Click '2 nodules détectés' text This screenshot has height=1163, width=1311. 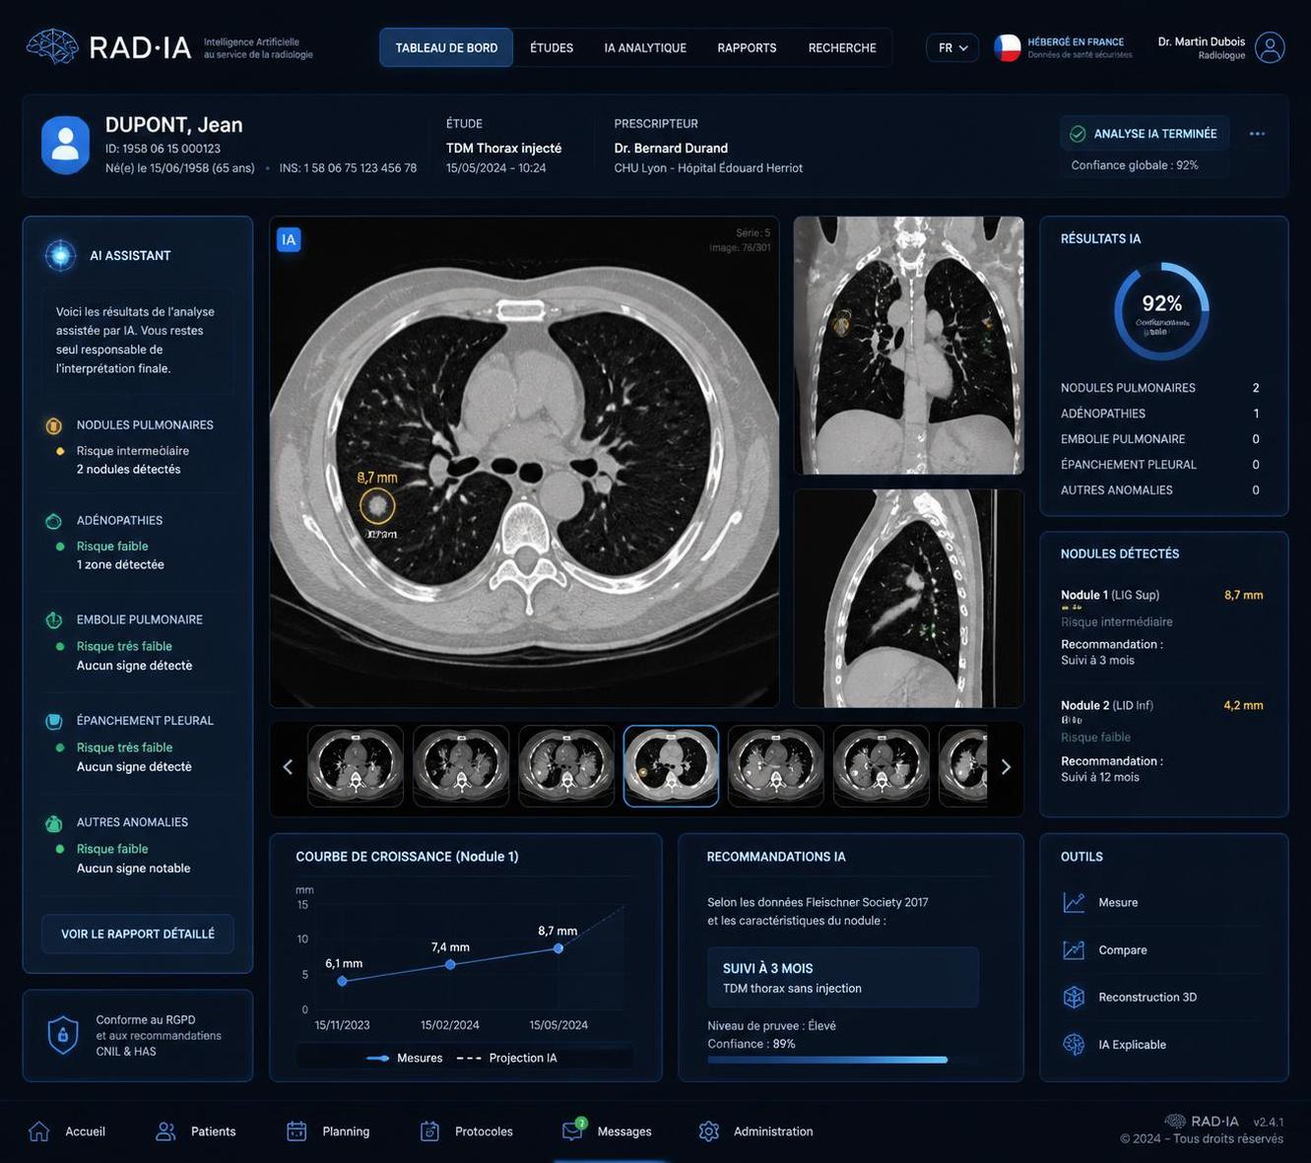[129, 470]
